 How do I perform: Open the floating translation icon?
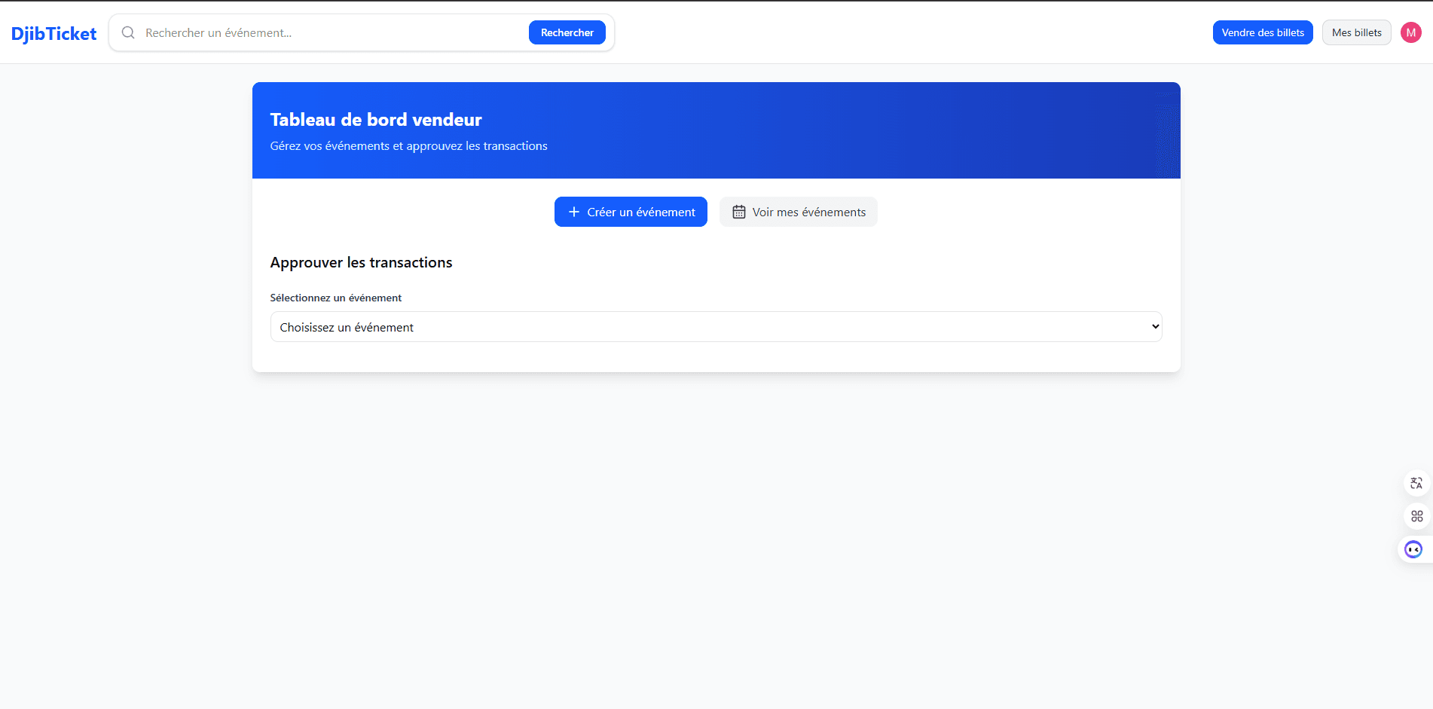point(1416,483)
